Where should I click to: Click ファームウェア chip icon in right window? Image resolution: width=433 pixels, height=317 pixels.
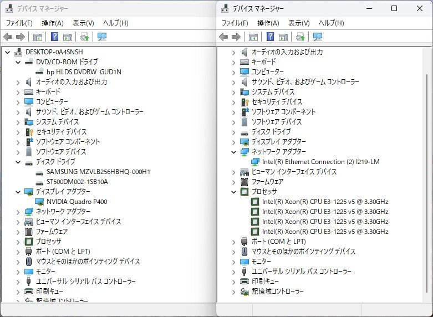tap(244, 182)
